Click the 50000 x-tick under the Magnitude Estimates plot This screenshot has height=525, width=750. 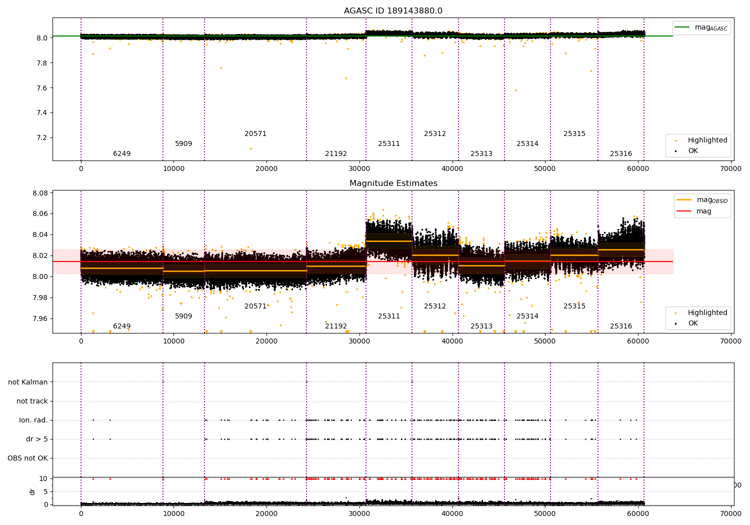(545, 341)
